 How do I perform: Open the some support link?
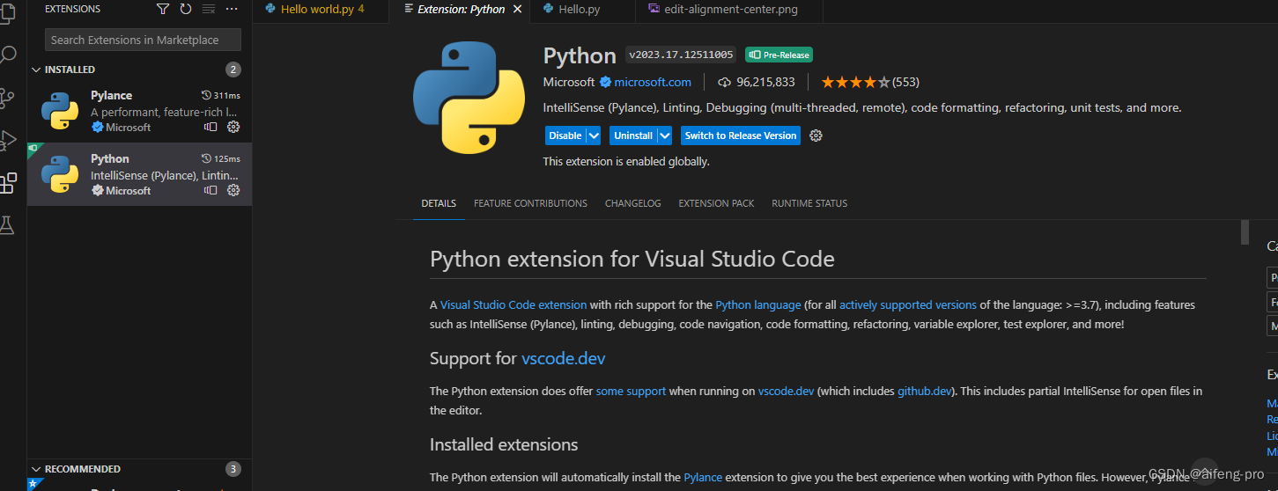point(631,391)
